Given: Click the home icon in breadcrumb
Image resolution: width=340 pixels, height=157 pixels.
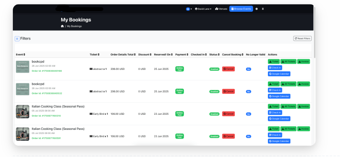Looking at the screenshot, I should click(62, 26).
